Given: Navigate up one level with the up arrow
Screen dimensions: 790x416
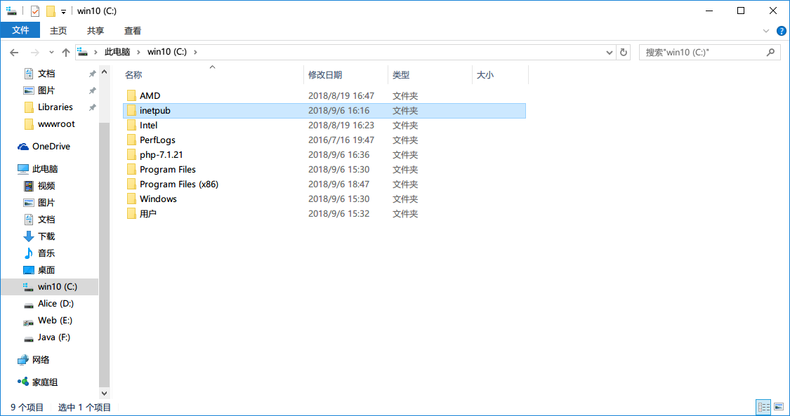Looking at the screenshot, I should 66,51.
